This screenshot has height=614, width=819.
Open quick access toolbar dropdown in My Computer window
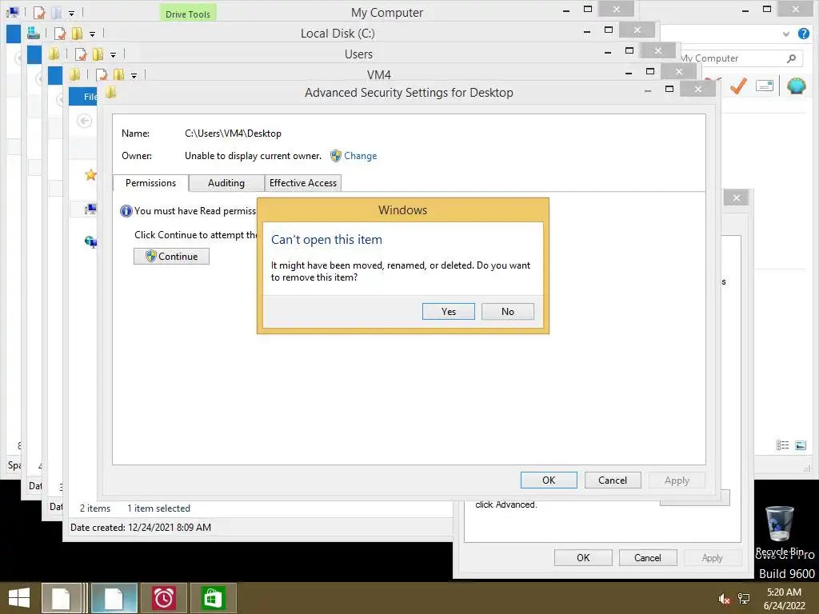point(71,13)
